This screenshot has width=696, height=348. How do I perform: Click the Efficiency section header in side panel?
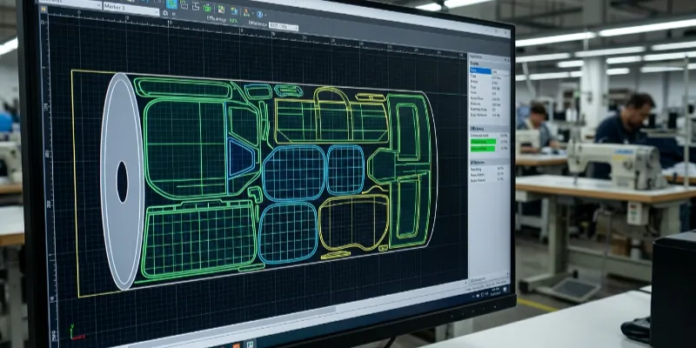[x=489, y=128]
